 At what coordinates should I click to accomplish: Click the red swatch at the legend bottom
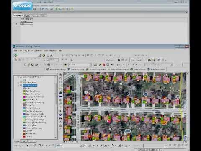(x=24, y=136)
